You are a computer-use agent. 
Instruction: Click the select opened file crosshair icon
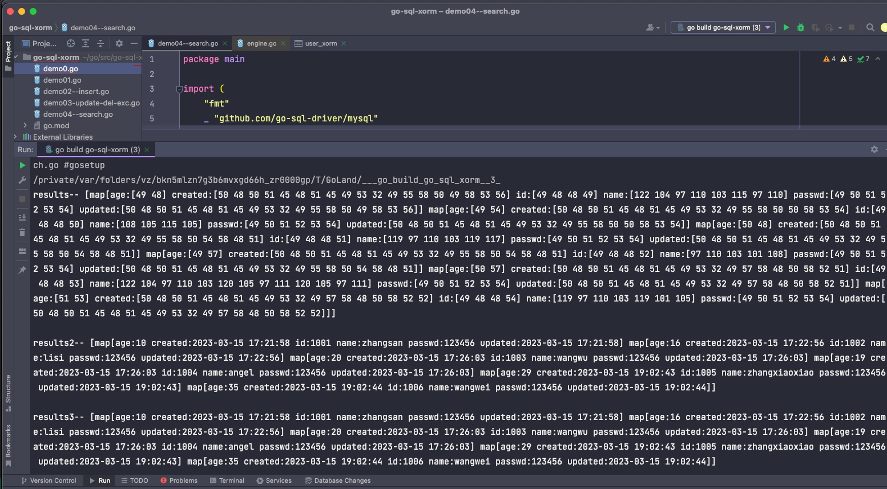pos(71,43)
